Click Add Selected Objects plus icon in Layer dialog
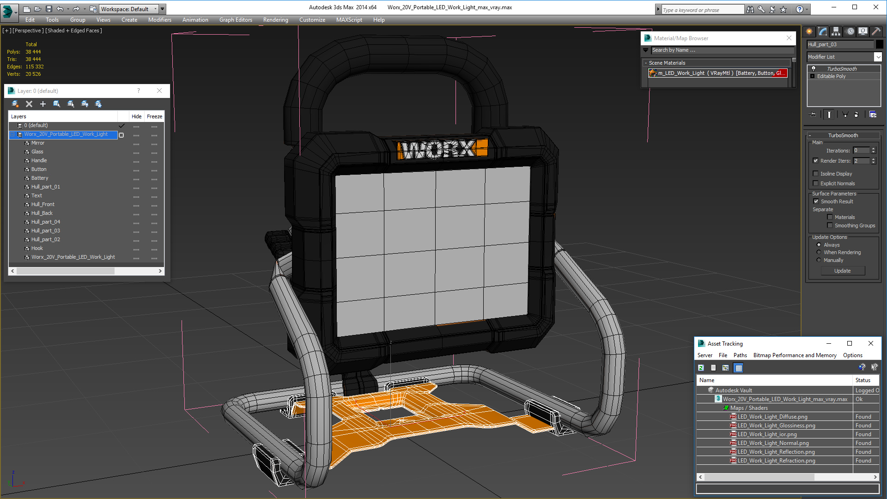Viewport: 887px width, 499px height. [43, 104]
